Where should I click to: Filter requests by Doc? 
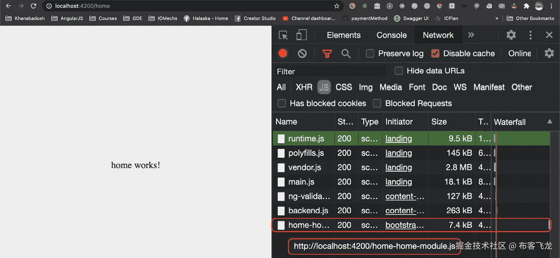pos(440,87)
